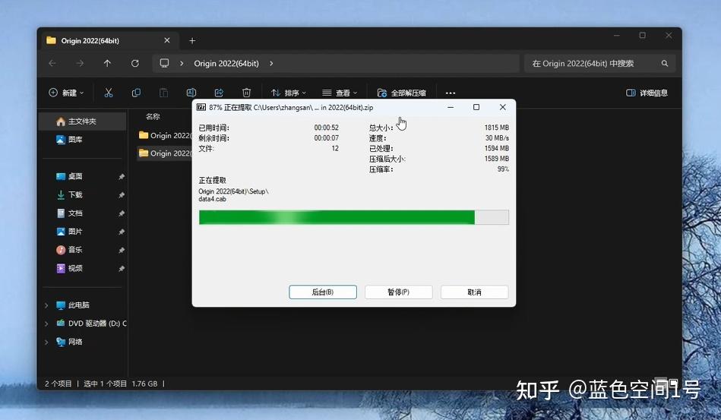Viewport: 721px width, 420px height.
Task: Open the 查看 (View) dropdown
Action: pyautogui.click(x=340, y=93)
